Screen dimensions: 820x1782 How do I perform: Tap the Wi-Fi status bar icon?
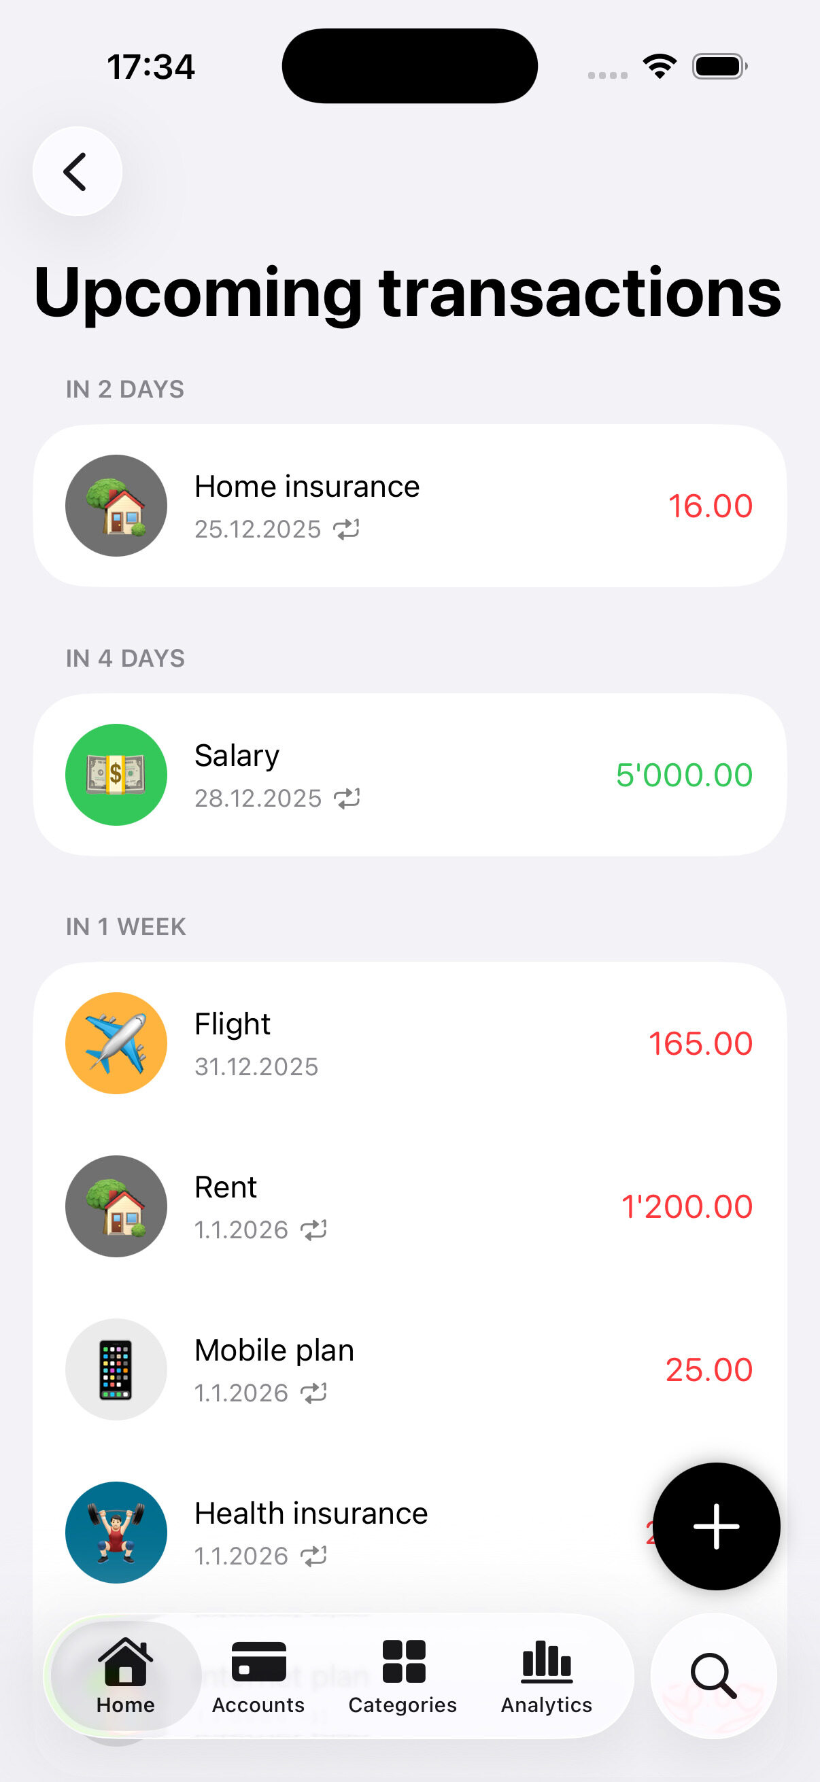point(660,67)
